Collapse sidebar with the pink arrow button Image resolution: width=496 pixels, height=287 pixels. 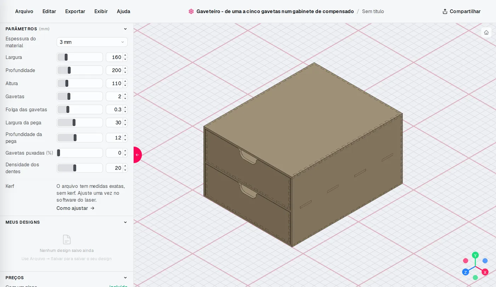[x=137, y=155]
